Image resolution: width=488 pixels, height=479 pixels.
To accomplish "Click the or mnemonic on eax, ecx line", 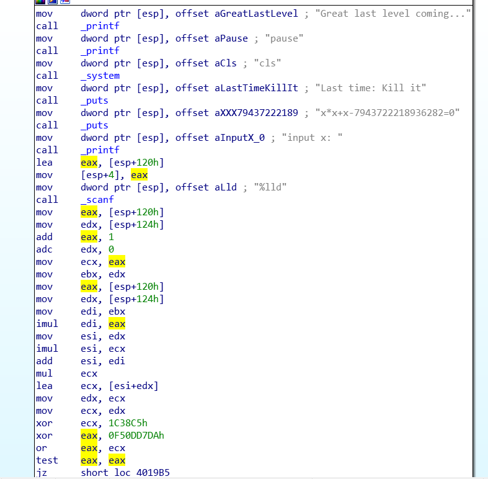I will (x=42, y=448).
